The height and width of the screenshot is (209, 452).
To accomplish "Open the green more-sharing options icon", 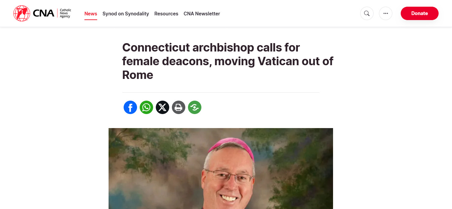I will pyautogui.click(x=195, y=107).
